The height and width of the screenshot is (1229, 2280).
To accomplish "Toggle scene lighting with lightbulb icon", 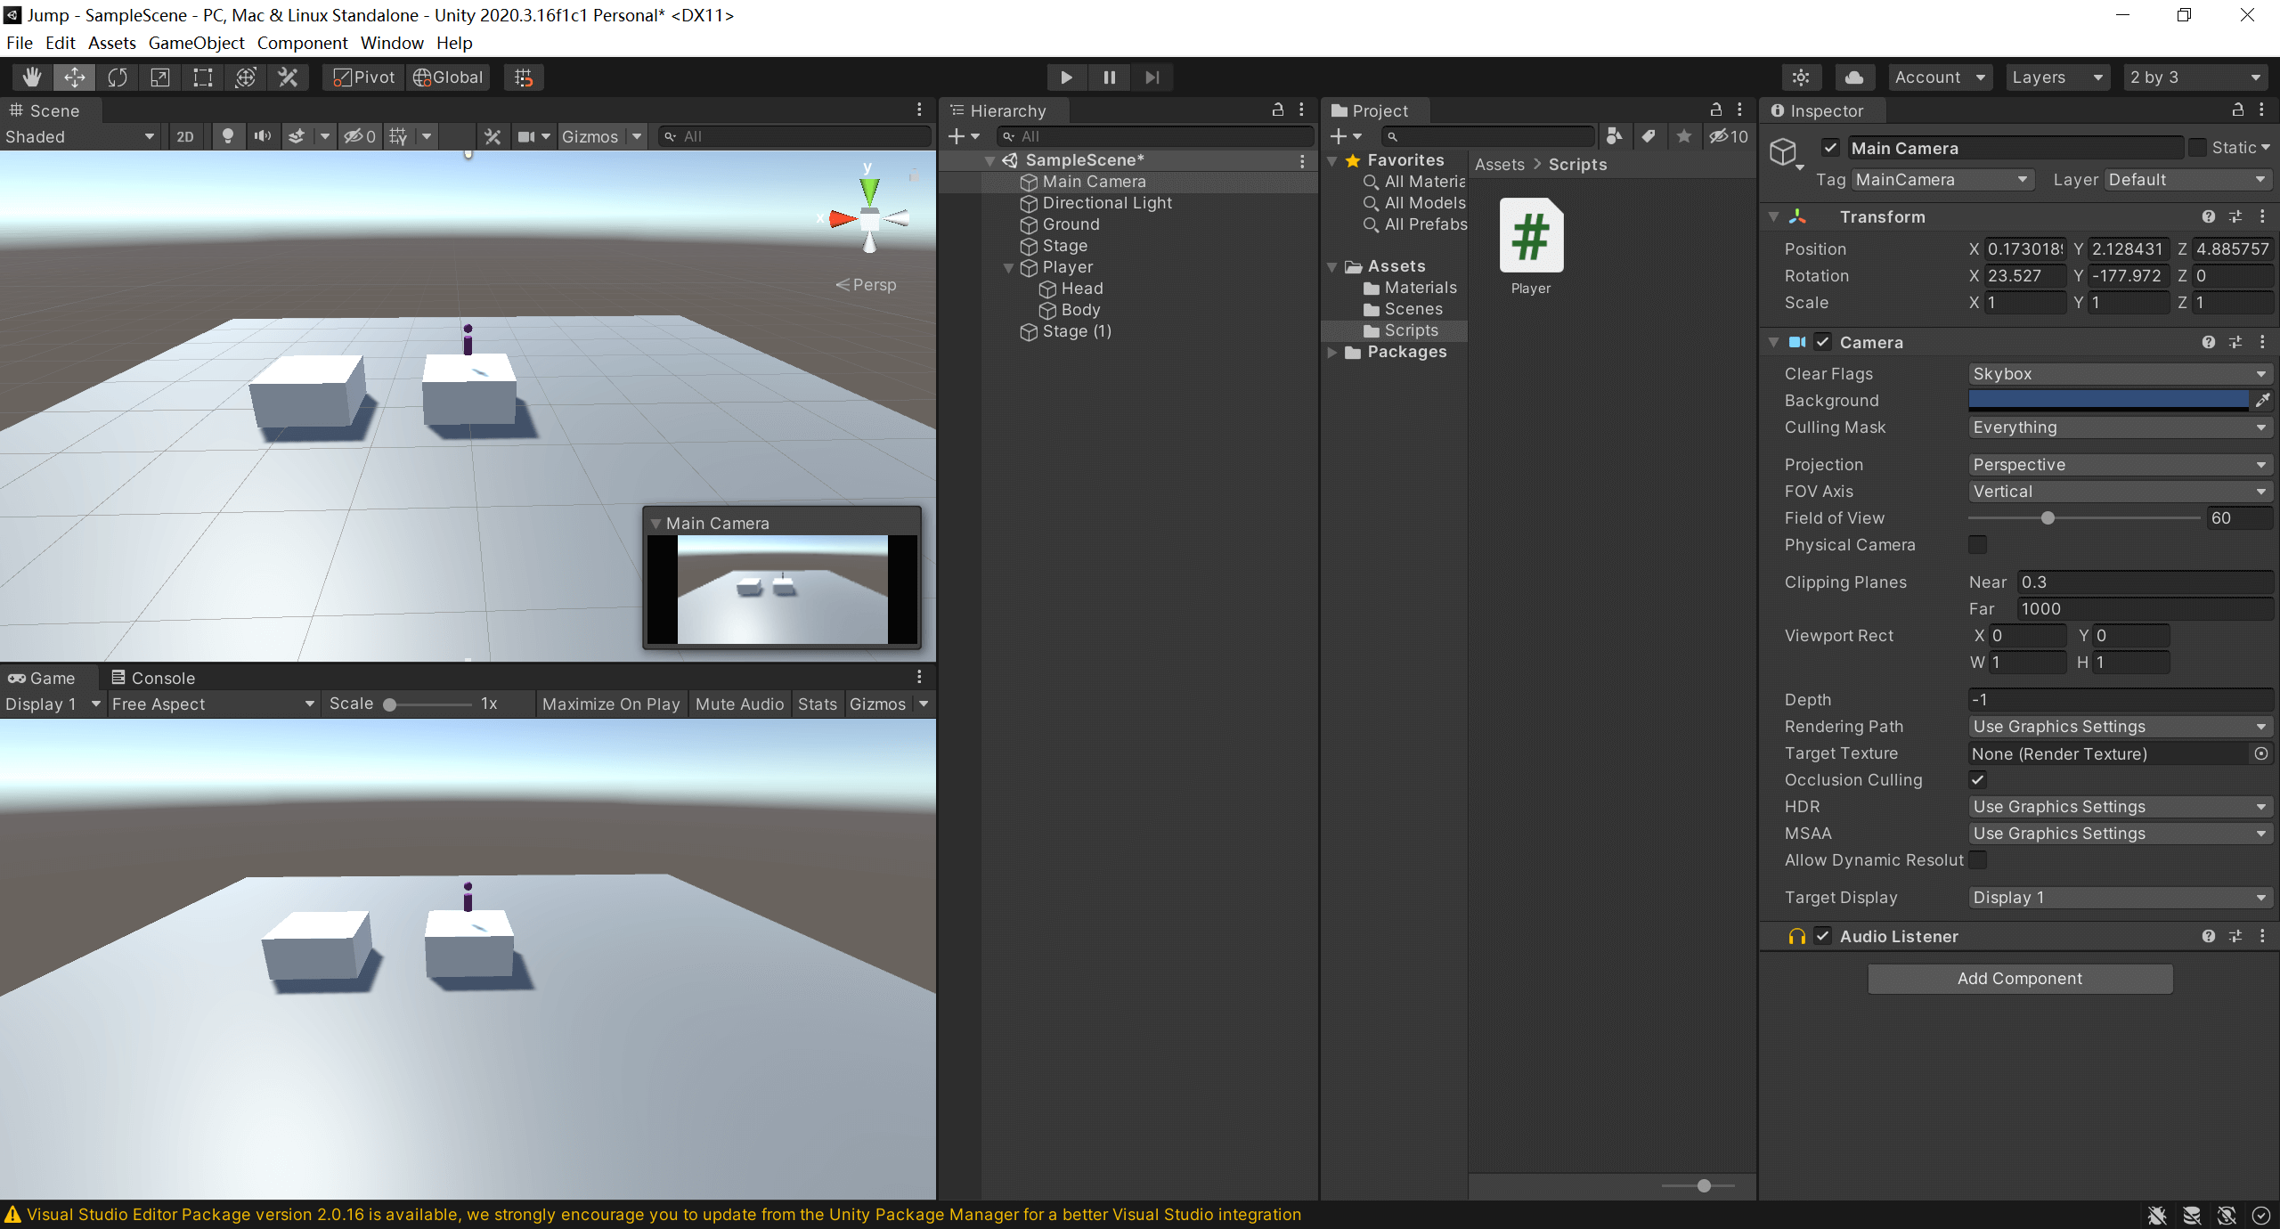I will 228,136.
